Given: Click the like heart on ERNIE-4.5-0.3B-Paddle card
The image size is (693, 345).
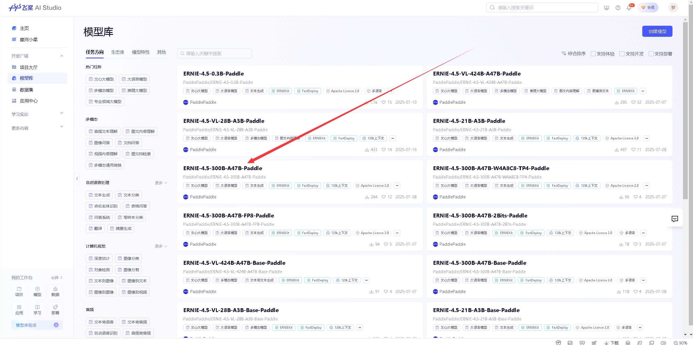Looking at the screenshot, I should coord(384,102).
